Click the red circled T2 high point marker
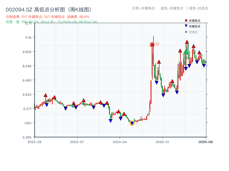The height and width of the screenshot is (171, 229). [x=152, y=44]
